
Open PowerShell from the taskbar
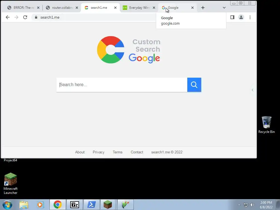point(91,205)
